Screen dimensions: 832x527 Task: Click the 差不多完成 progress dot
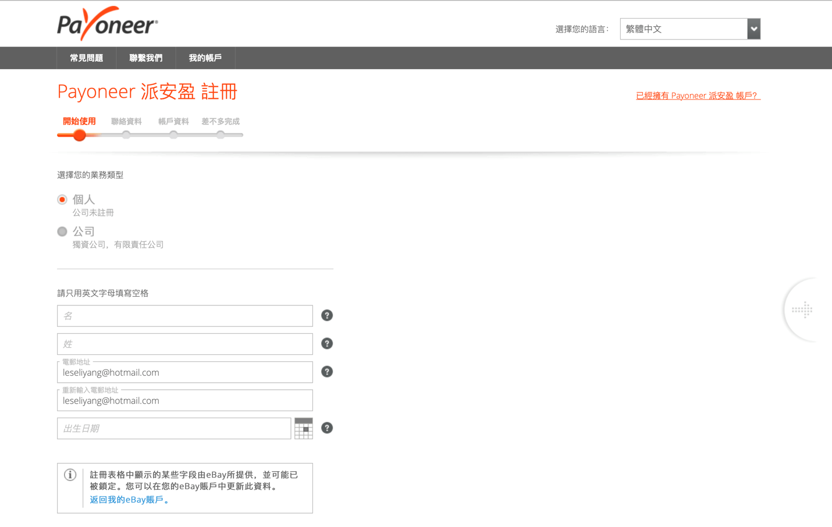tap(221, 135)
